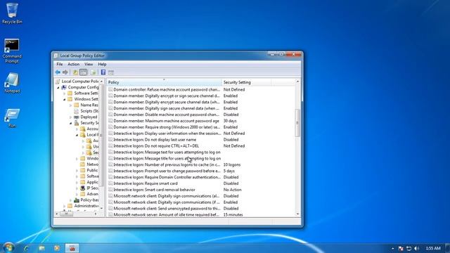Select 'Interactive logon: Message text for users' policy
The width and height of the screenshot is (450, 253).
click(167, 153)
